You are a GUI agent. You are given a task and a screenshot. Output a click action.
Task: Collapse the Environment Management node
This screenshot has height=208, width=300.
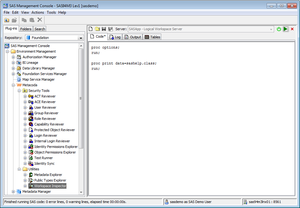pos(7,51)
